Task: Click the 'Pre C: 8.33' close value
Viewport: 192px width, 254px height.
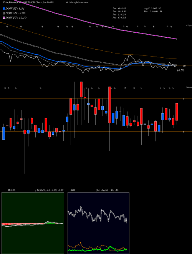Action: pos(119,18)
